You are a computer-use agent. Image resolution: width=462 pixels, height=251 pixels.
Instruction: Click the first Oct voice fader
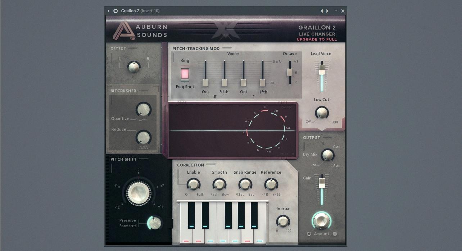205,83
